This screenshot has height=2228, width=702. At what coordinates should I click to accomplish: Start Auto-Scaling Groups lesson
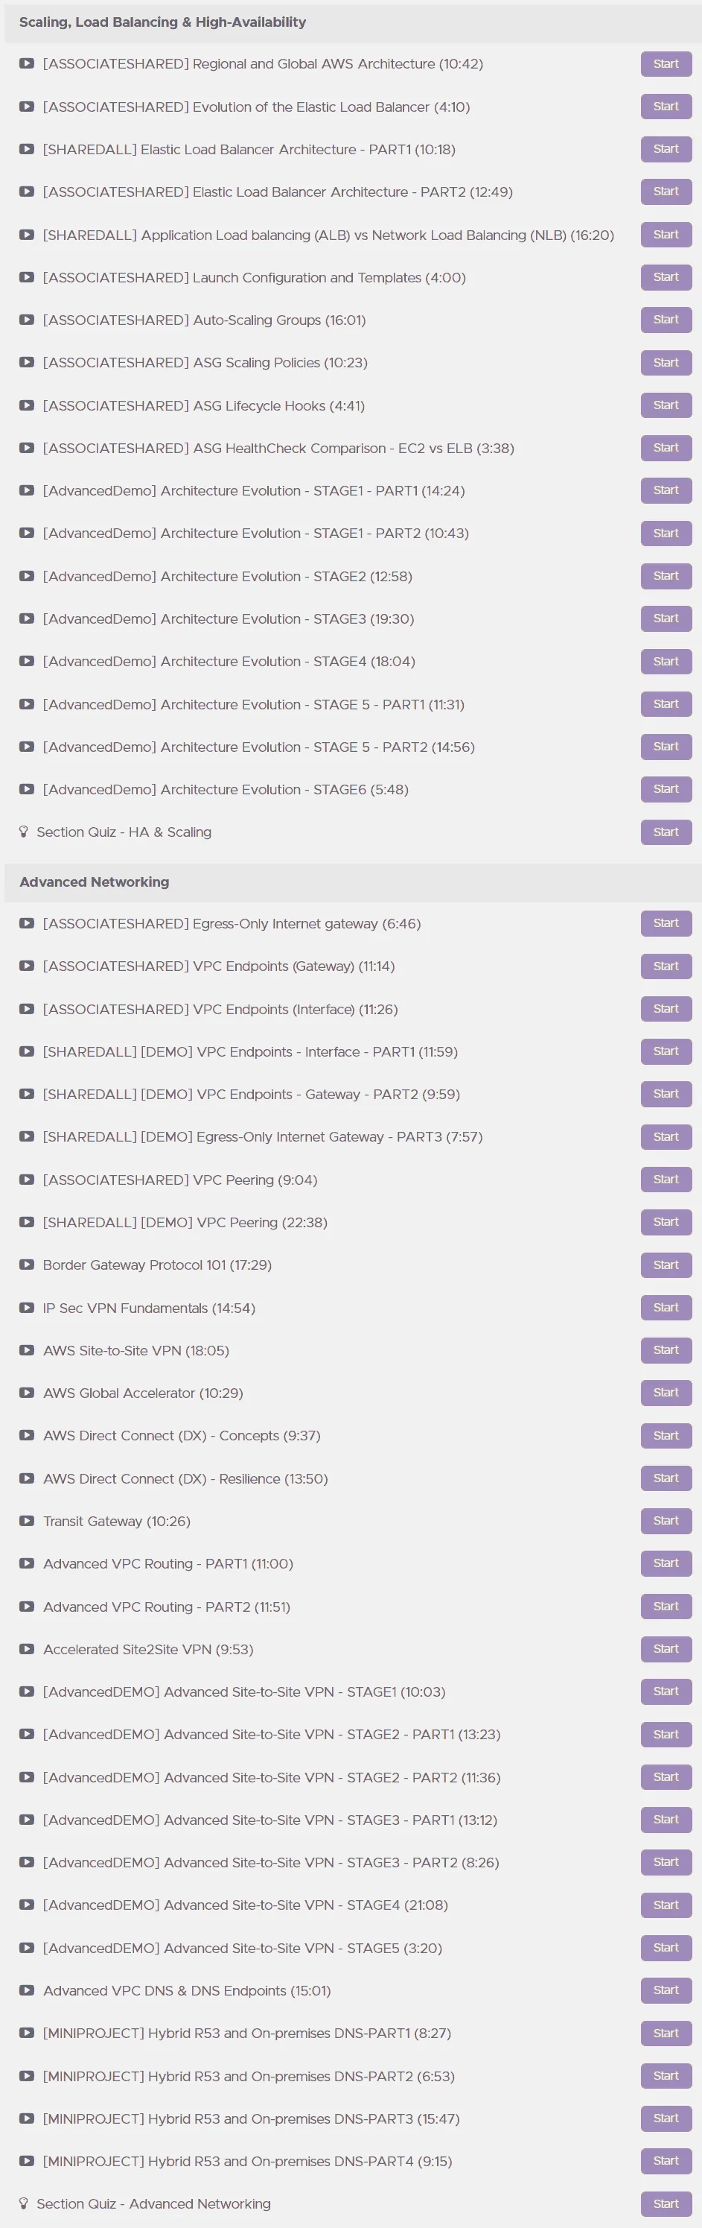point(666,320)
